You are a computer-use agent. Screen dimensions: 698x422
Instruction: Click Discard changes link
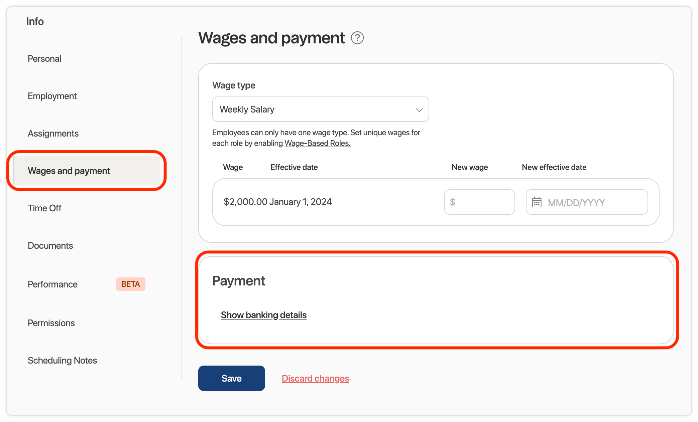[315, 379]
